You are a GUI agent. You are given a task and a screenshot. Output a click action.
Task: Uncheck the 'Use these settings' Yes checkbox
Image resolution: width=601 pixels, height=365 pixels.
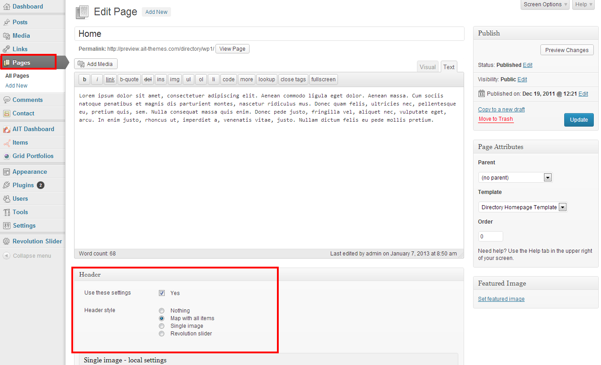point(162,293)
